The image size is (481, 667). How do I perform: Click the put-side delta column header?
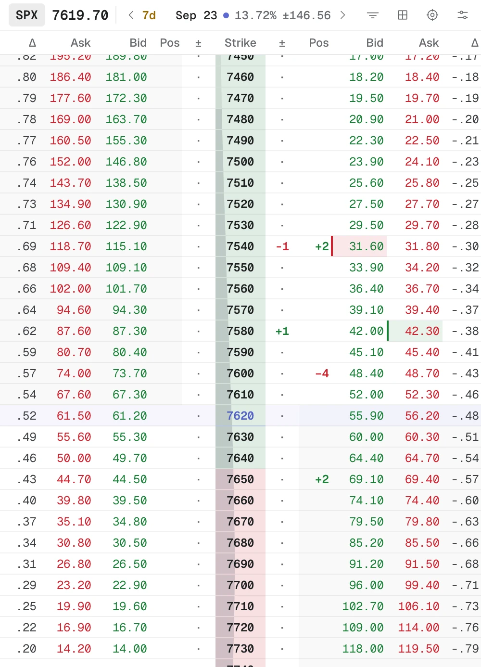tap(475, 43)
